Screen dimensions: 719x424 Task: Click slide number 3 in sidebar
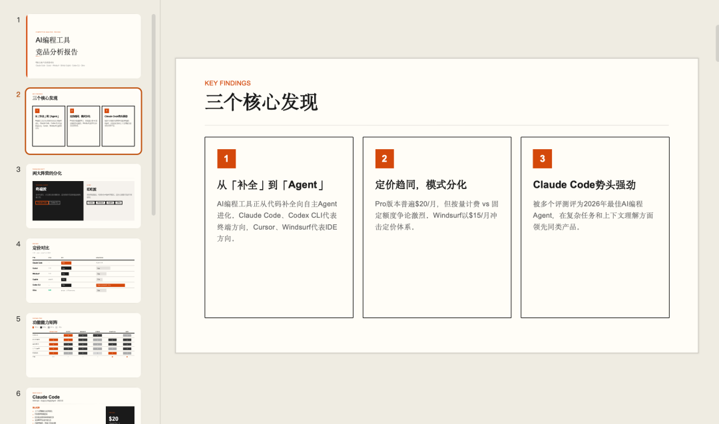point(19,169)
